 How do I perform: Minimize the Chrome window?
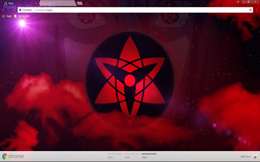[244, 2]
